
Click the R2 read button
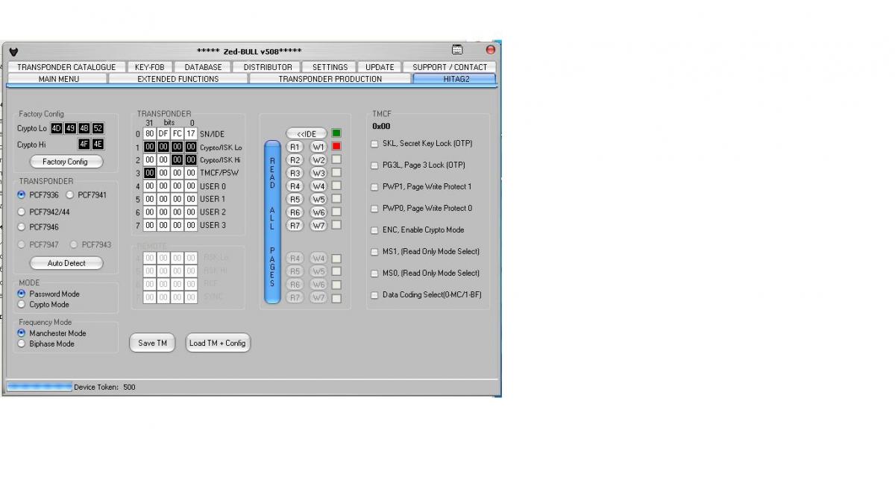click(x=295, y=159)
